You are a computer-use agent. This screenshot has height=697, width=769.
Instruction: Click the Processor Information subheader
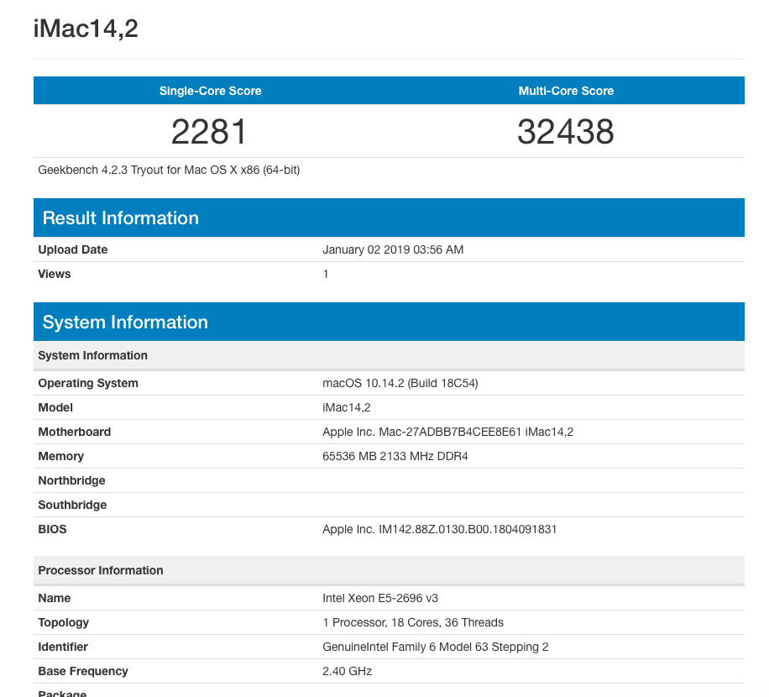tap(101, 570)
